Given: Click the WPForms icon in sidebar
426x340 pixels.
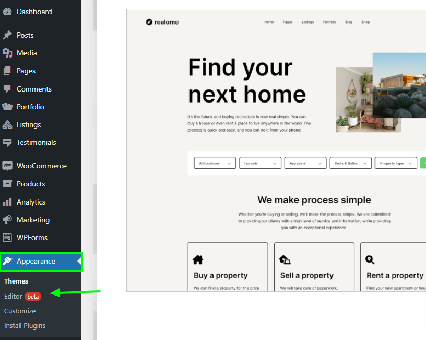Looking at the screenshot, I should [7, 237].
